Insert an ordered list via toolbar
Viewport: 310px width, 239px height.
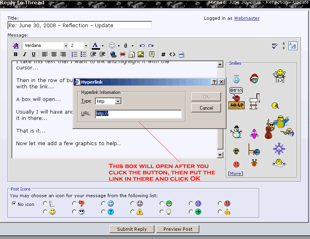pyautogui.click(x=74, y=54)
